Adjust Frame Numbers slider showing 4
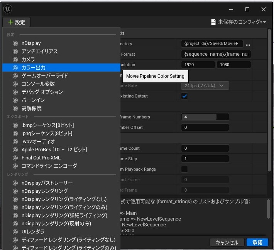The image size is (274, 250). point(205,117)
